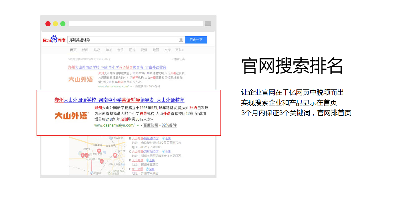This screenshot has width=399, height=200.
Task: Open the 大山外语 link in row E
Action: click(137, 169)
